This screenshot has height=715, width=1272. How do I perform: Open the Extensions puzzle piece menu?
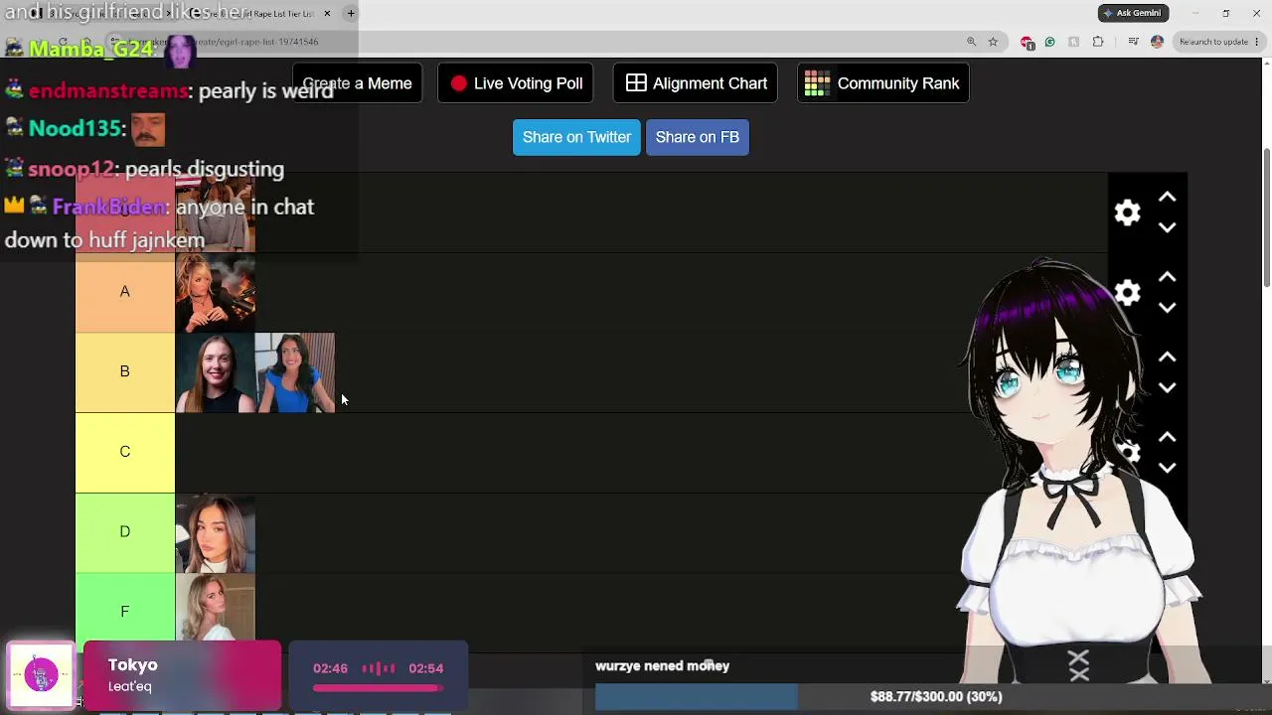1098,42
